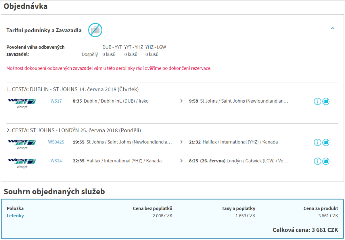Click the arrow between Halifax and Londýn
Viewport: 345px width, 240px height.
181,161
